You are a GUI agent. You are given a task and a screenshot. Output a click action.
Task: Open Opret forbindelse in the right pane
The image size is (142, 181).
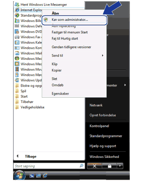click(103, 115)
